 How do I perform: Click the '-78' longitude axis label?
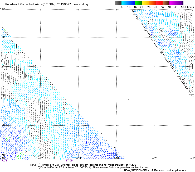coord(155,158)
